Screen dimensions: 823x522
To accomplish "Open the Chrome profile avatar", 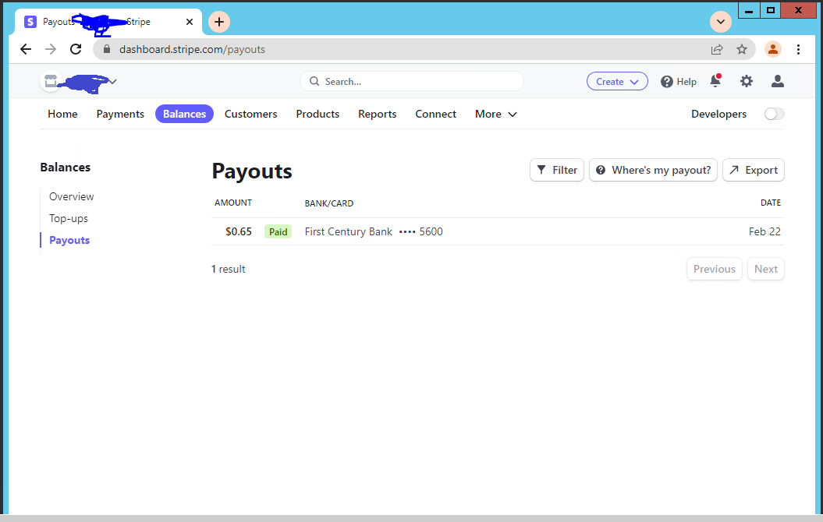I will click(772, 49).
